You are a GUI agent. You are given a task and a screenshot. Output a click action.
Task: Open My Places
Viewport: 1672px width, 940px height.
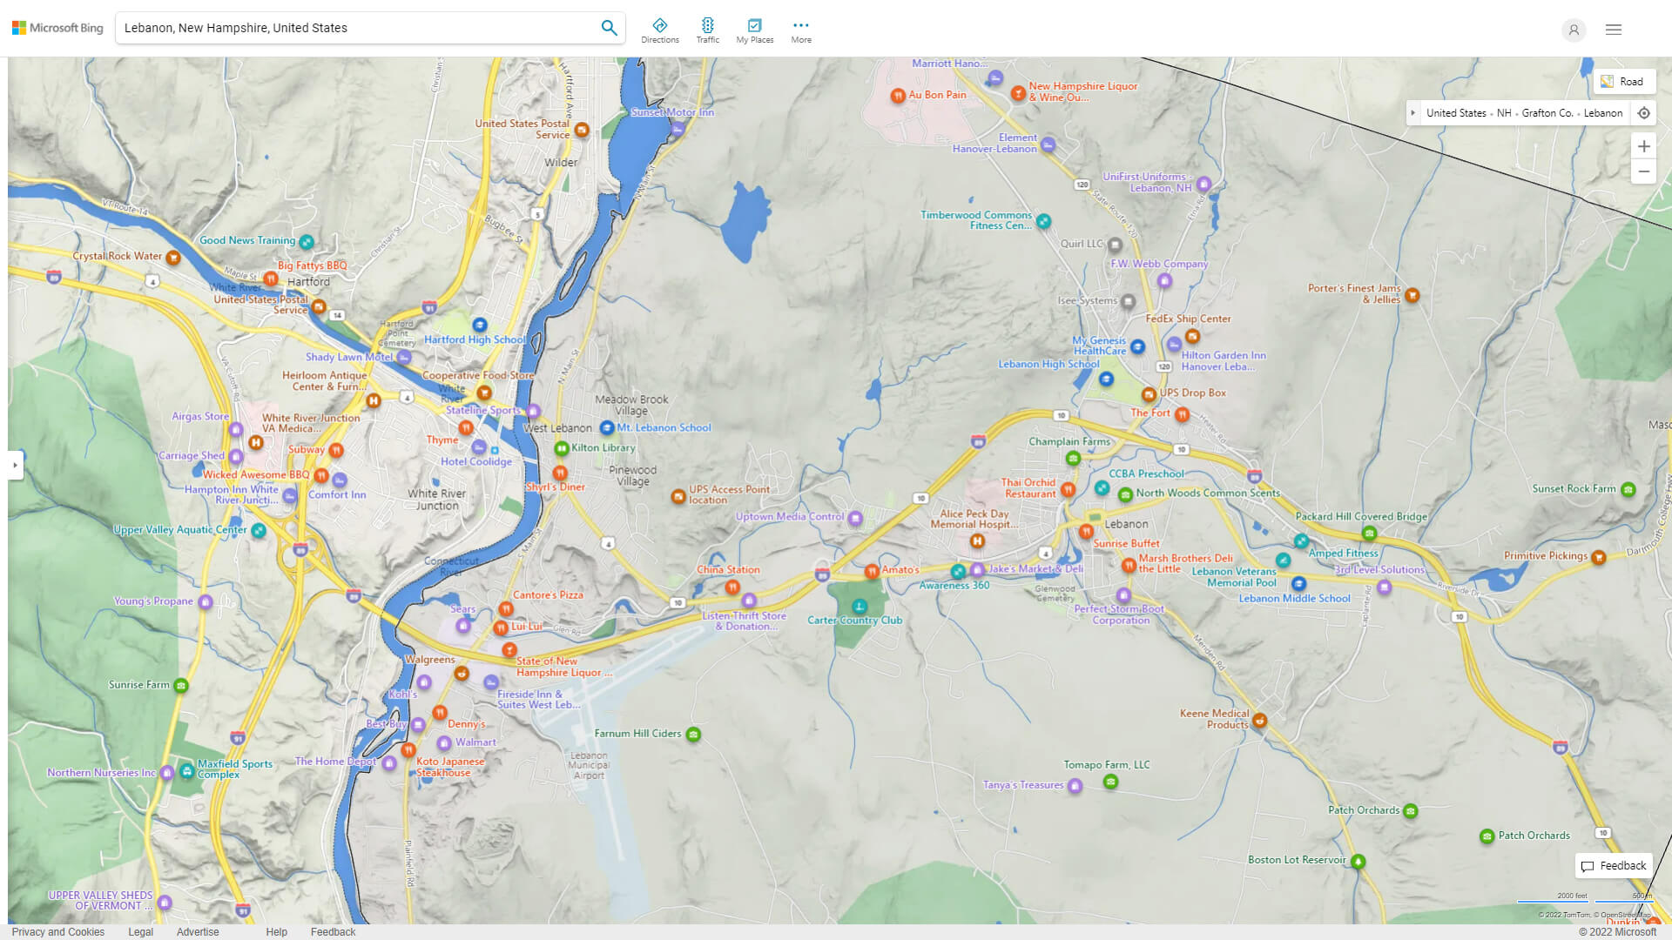pos(754,30)
